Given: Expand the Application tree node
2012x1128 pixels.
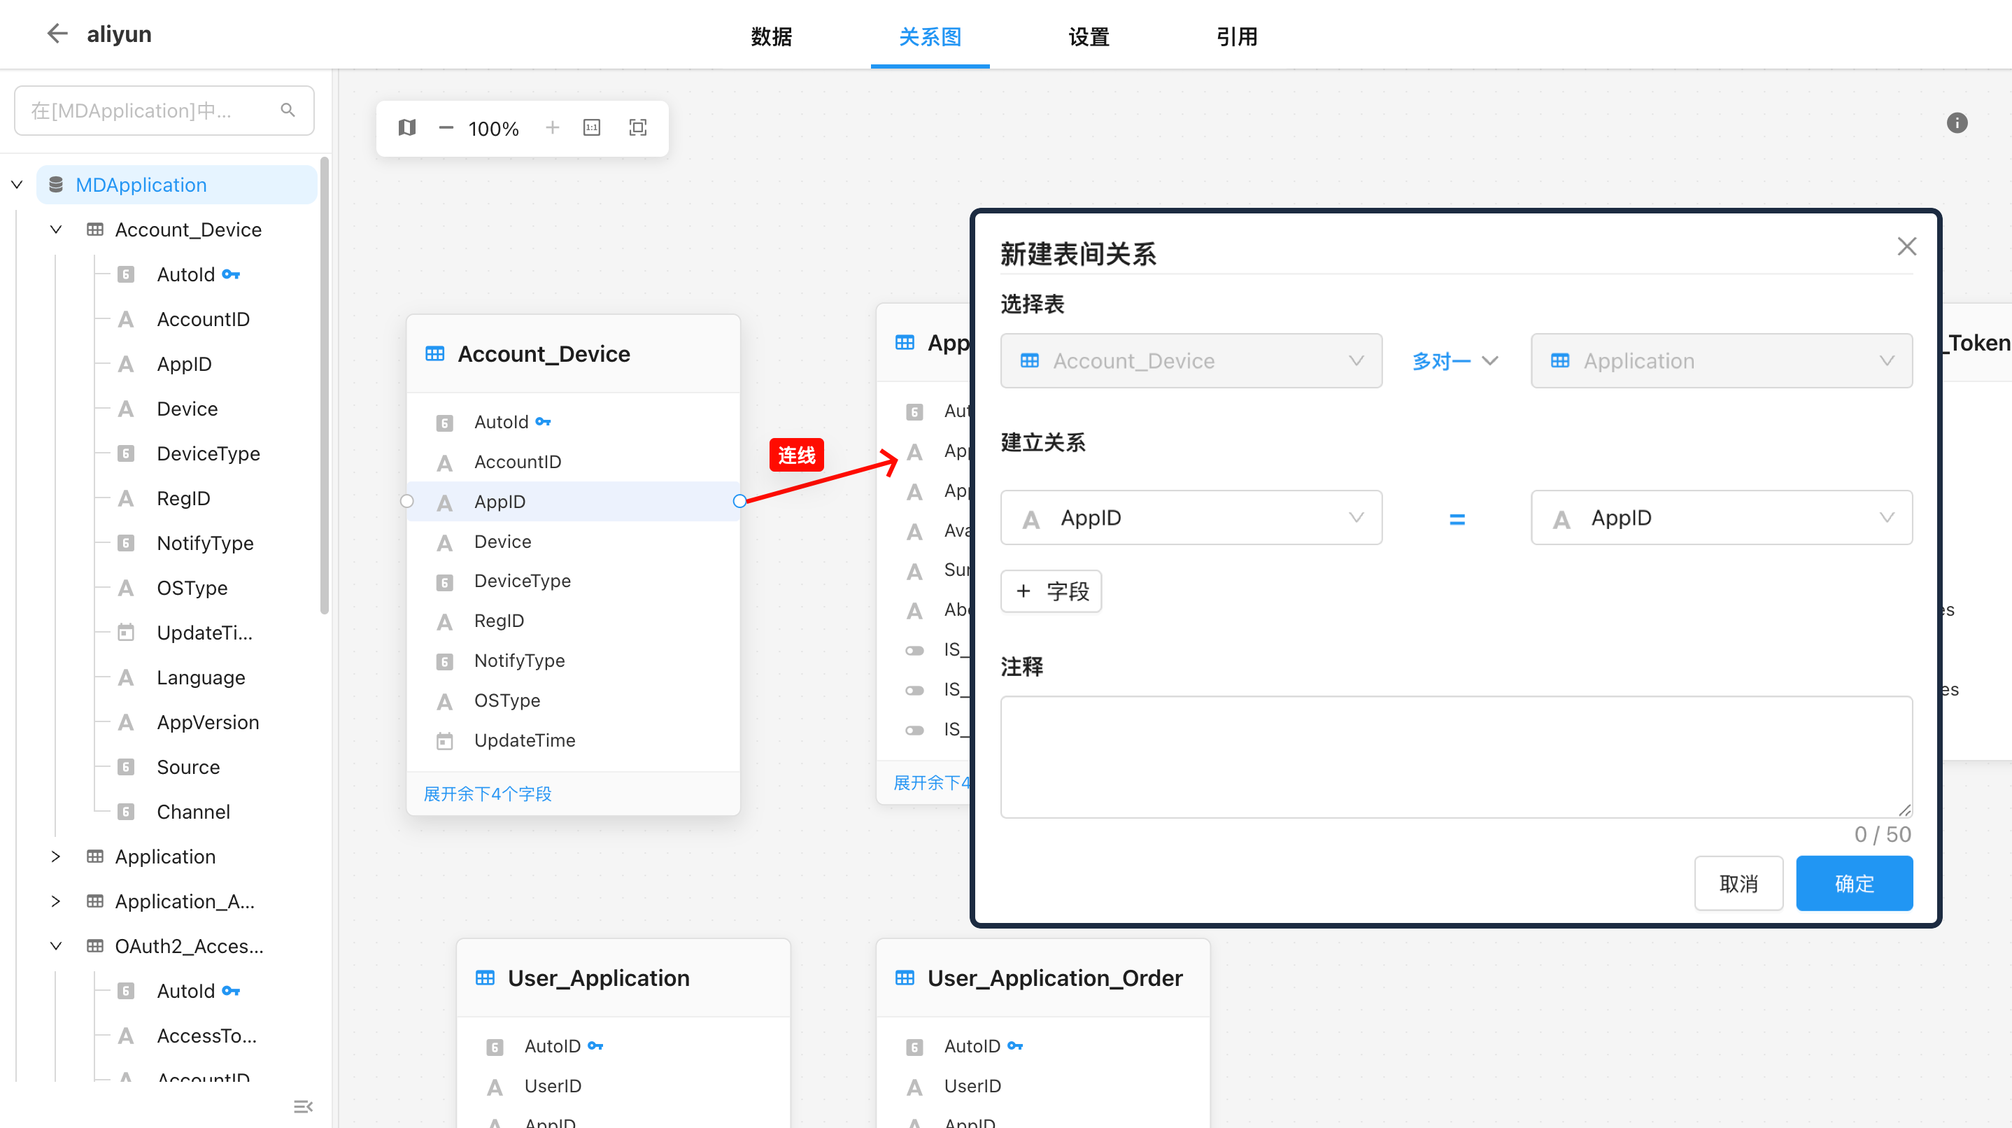Looking at the screenshot, I should [x=55, y=856].
